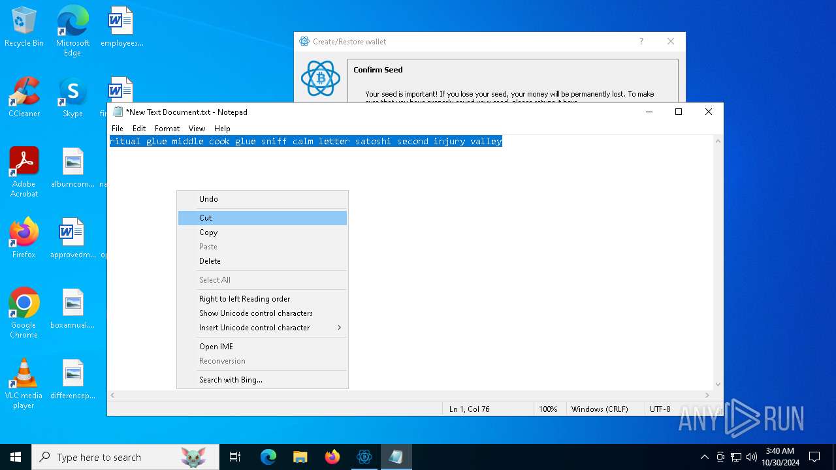Open Skype desktop shortcut
The width and height of the screenshot is (836, 470).
point(72,97)
